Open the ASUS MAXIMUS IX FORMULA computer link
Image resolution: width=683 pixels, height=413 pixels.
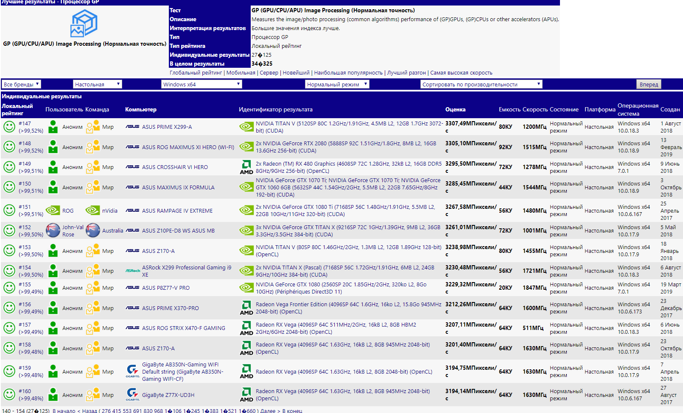coord(178,187)
